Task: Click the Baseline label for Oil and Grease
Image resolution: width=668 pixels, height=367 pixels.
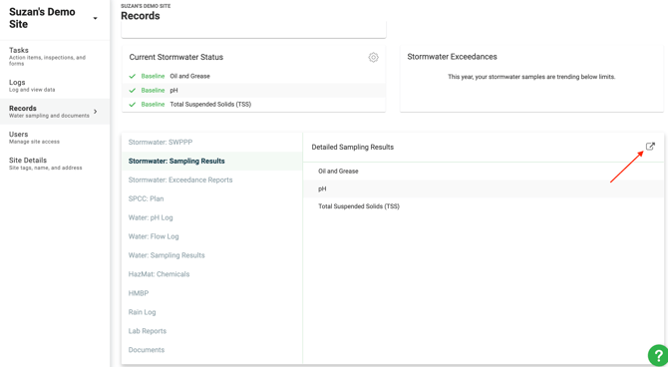Action: (153, 77)
